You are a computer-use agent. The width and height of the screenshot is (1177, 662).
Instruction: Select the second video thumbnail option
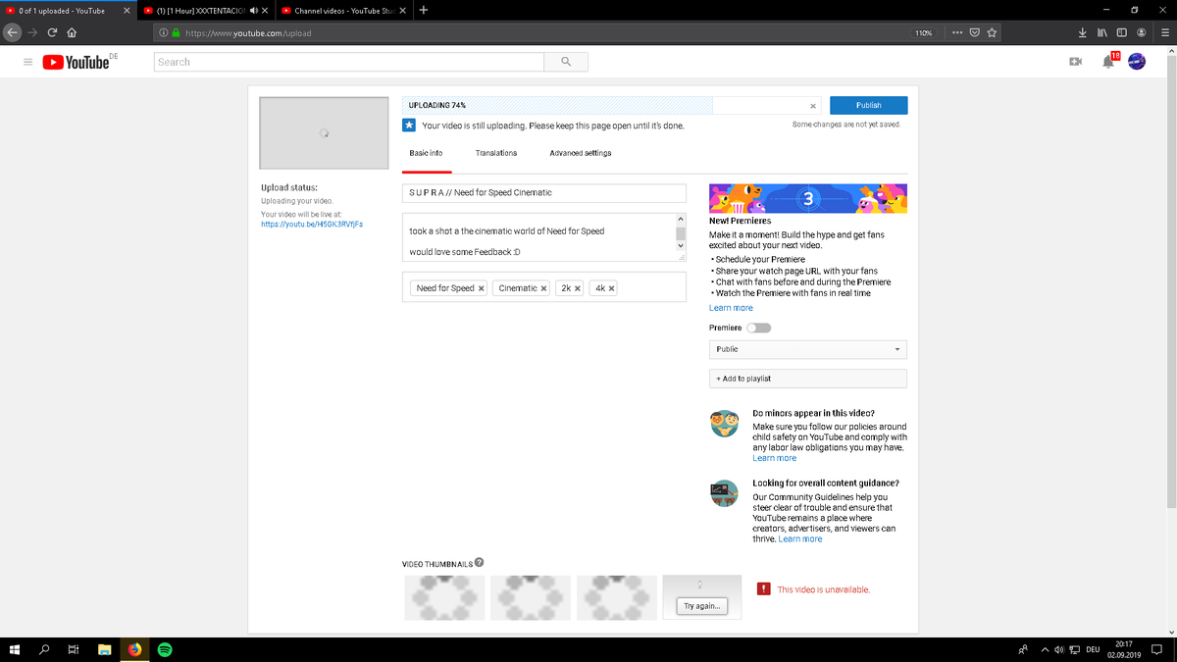[531, 597]
